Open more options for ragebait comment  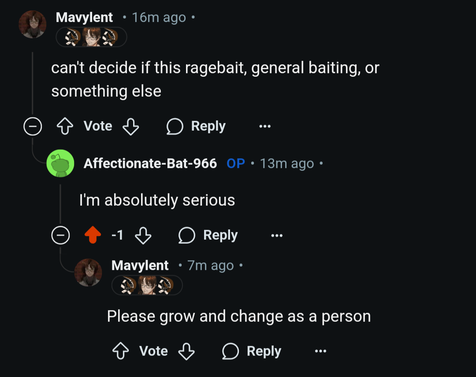pos(265,127)
